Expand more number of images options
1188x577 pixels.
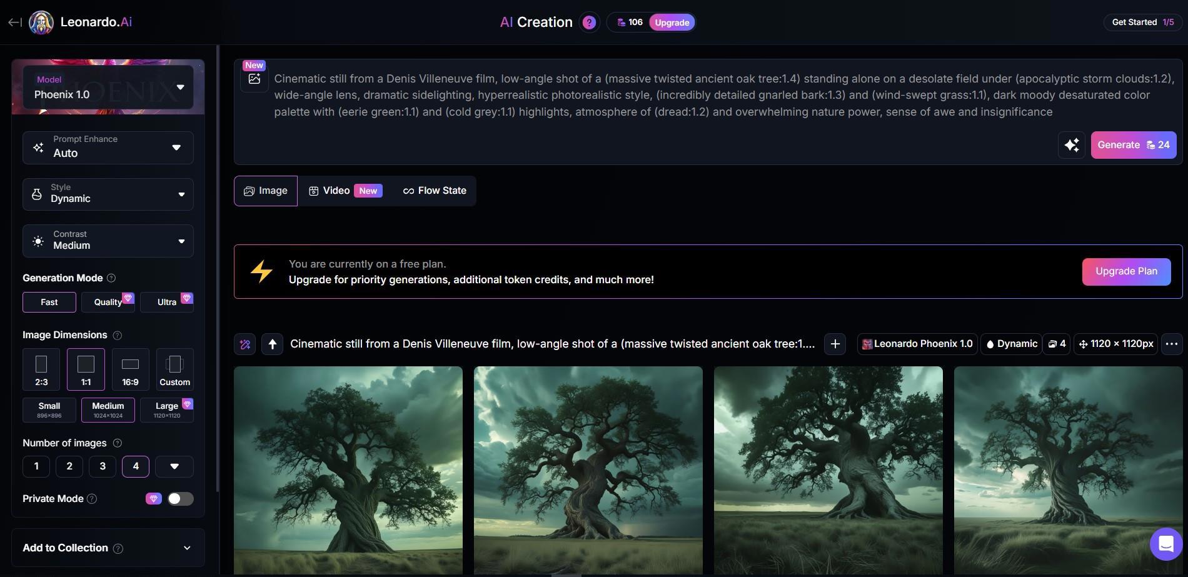174,466
